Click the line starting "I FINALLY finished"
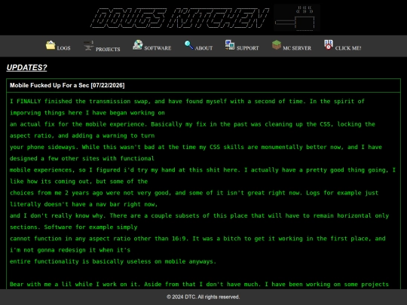Screen dimensions: 407x305 tap(187, 101)
